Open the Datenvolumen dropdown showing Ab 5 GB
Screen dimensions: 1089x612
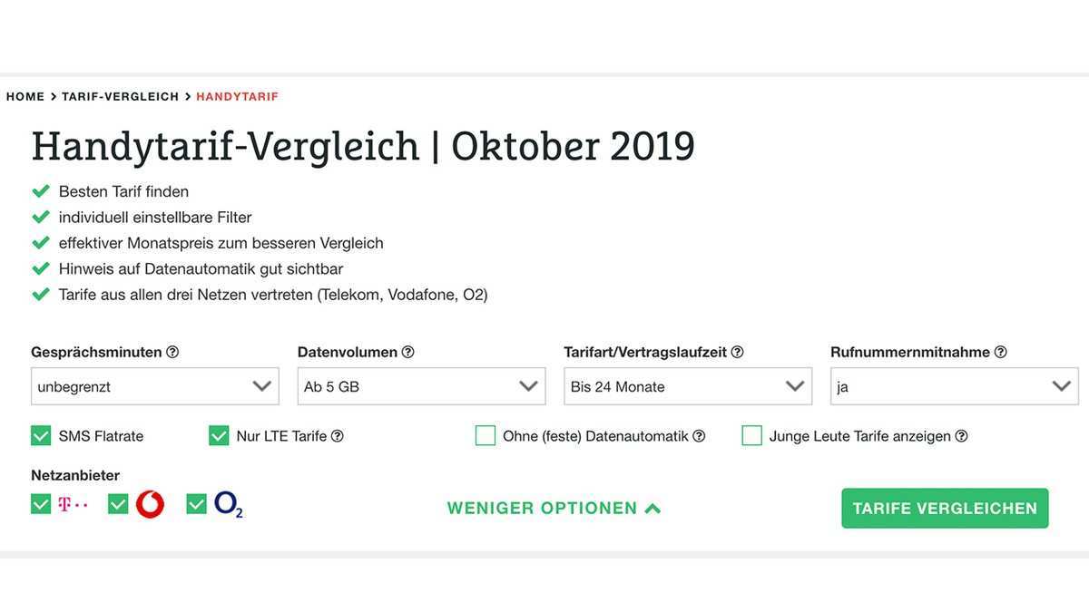tap(421, 386)
